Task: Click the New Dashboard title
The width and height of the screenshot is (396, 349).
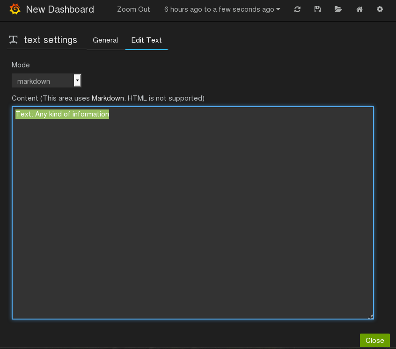Action: [x=60, y=9]
